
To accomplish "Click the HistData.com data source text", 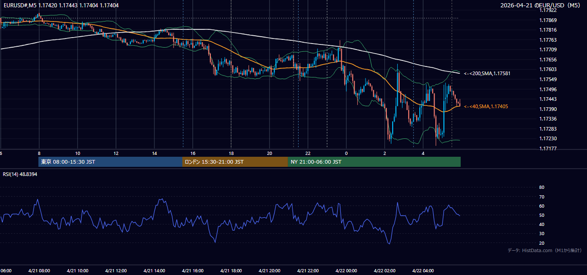I will (x=544, y=250).
